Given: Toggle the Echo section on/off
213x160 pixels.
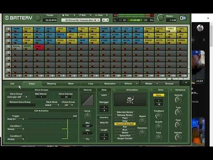Looking at the screenshot, I should pos(151,90).
